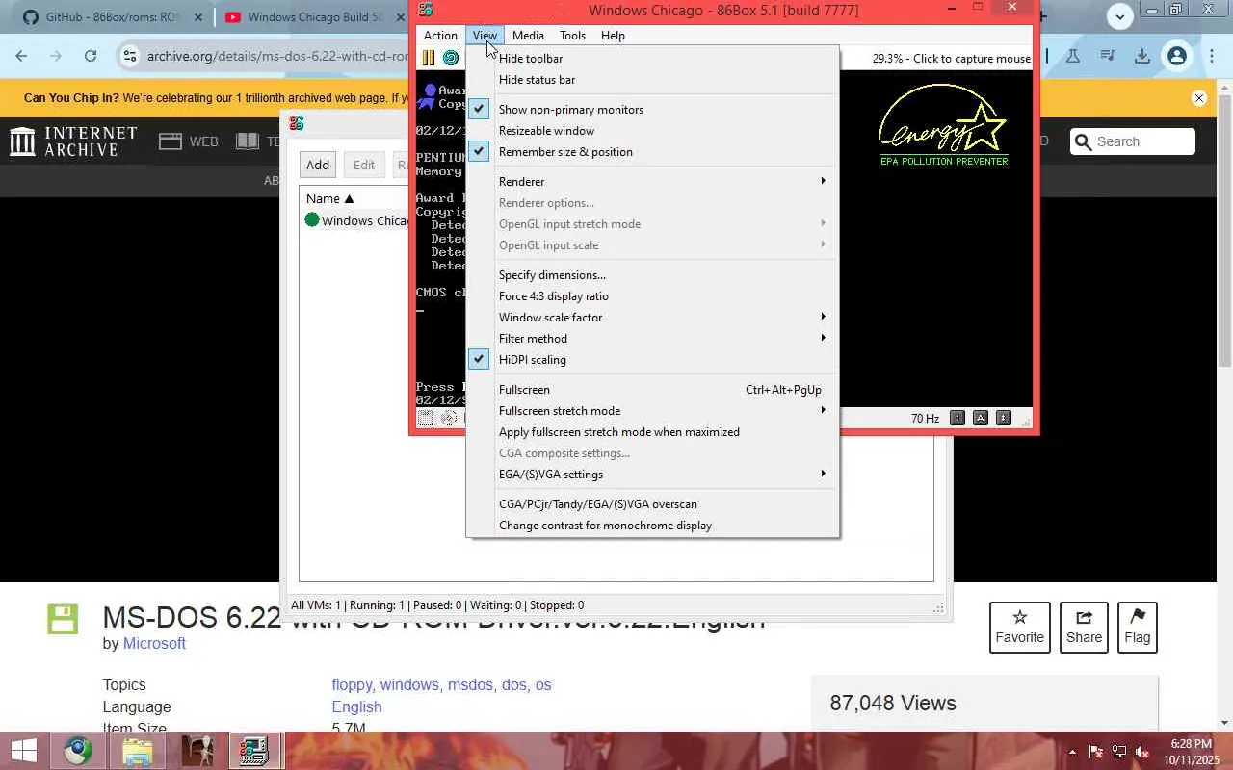
Task: Open the browser media controls icon
Action: point(1108,56)
